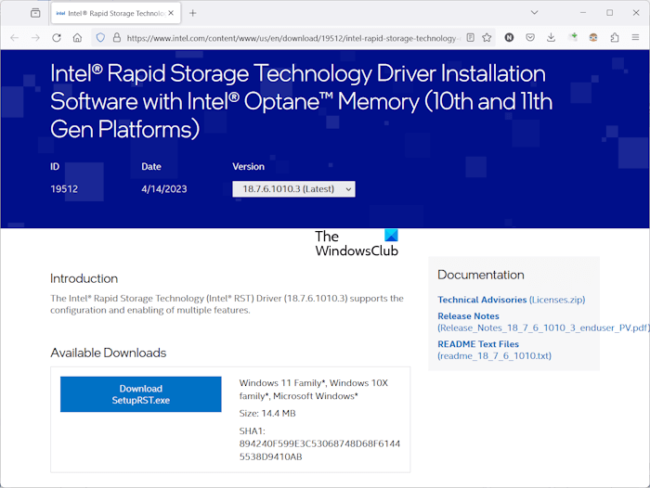Click ID value 19512
The height and width of the screenshot is (488, 650).
click(64, 189)
